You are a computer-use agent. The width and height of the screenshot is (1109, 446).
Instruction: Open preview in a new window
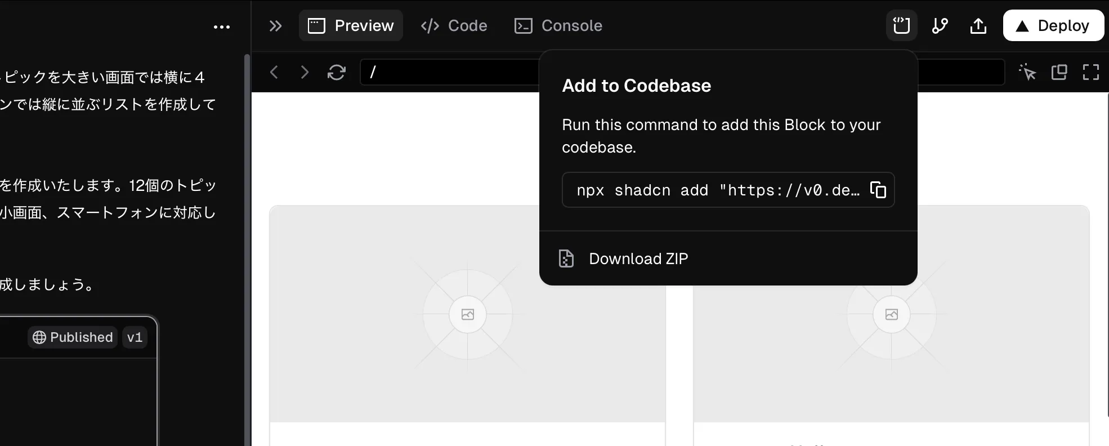point(1059,72)
